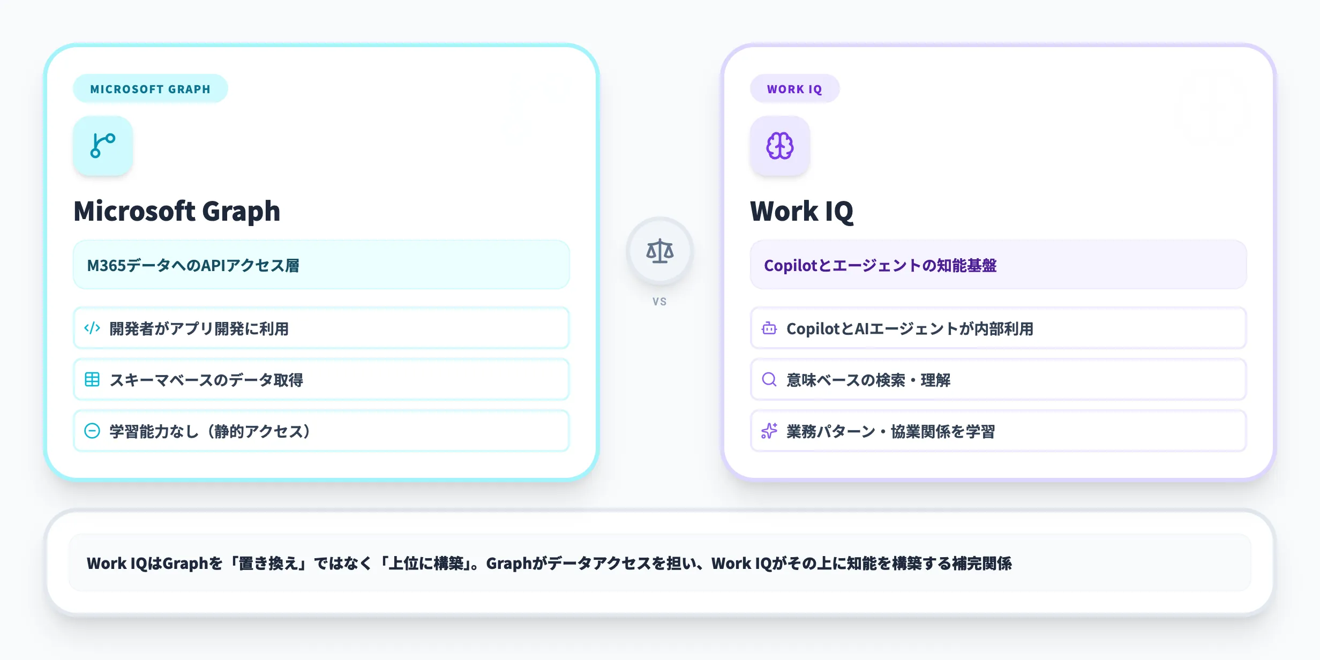Switch to the WORK IQ tab badge

coord(794,88)
